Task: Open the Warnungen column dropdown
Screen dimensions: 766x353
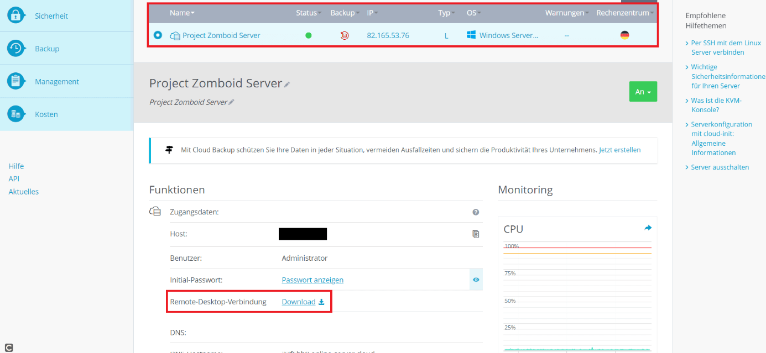Action: pyautogui.click(x=567, y=13)
